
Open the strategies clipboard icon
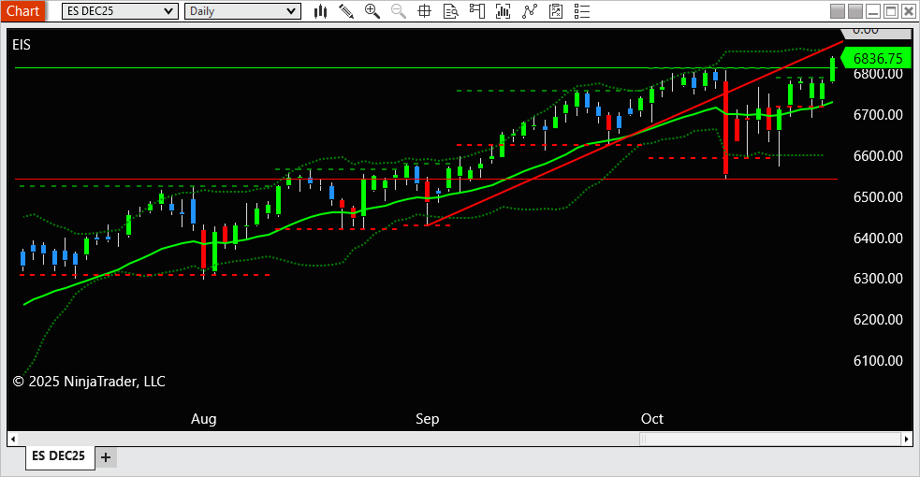coord(556,11)
